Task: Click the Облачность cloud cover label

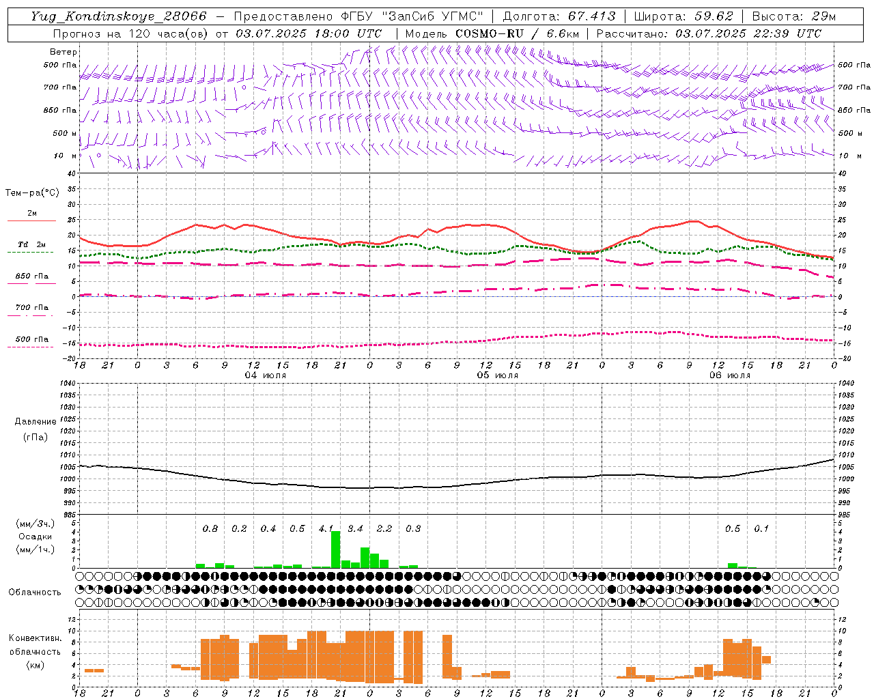Action: 35,592
